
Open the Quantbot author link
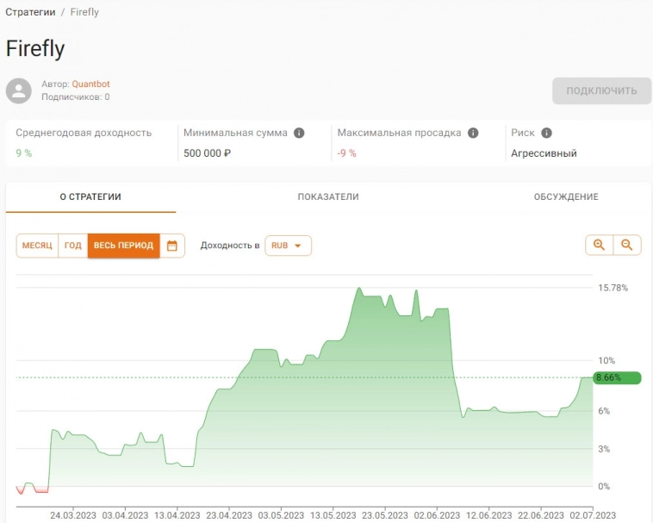coord(90,84)
